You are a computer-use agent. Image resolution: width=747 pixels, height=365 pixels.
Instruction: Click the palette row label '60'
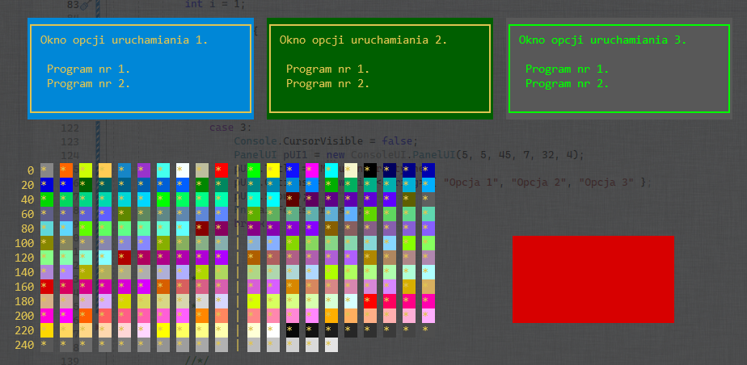(x=27, y=214)
